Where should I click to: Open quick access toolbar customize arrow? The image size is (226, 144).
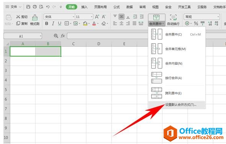coord(61,7)
